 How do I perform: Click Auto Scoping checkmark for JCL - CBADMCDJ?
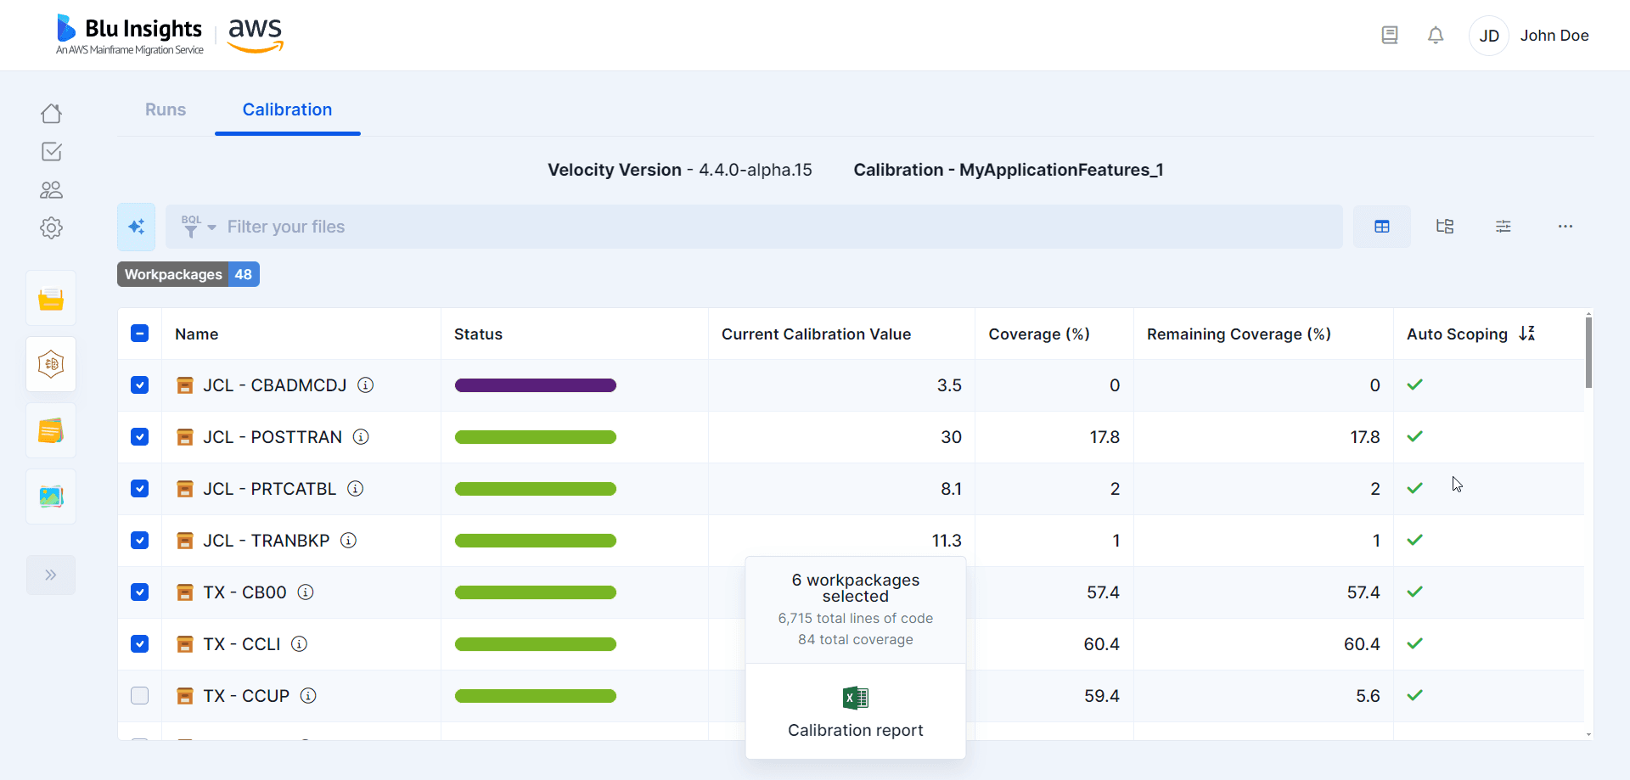(x=1414, y=385)
